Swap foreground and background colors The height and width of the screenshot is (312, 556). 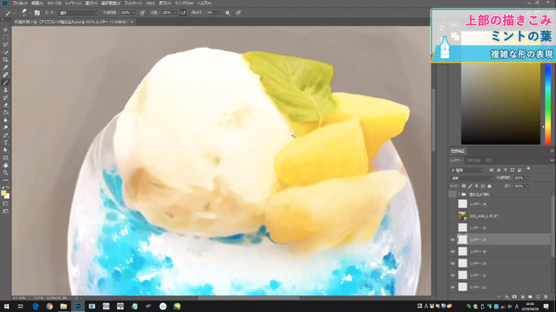(x=8, y=187)
